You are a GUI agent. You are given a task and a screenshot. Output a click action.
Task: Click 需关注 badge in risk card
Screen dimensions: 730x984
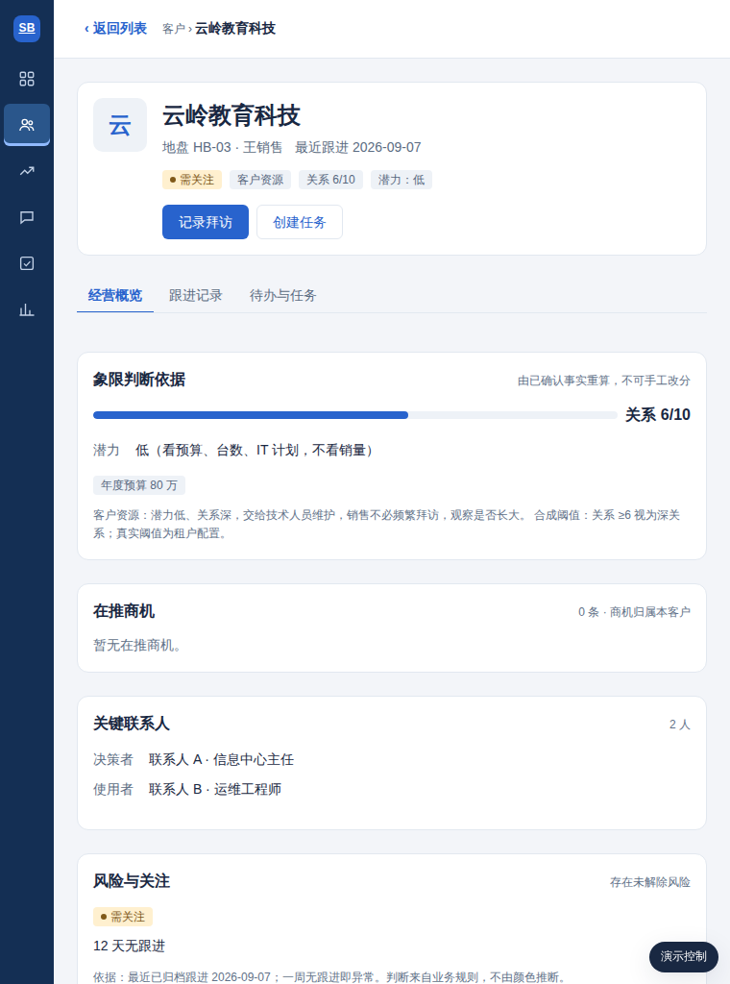click(x=123, y=917)
